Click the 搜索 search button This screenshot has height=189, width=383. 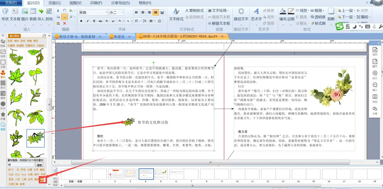(x=39, y=165)
